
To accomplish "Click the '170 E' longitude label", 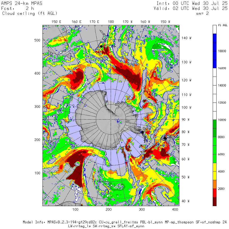I will [x=94, y=22].
